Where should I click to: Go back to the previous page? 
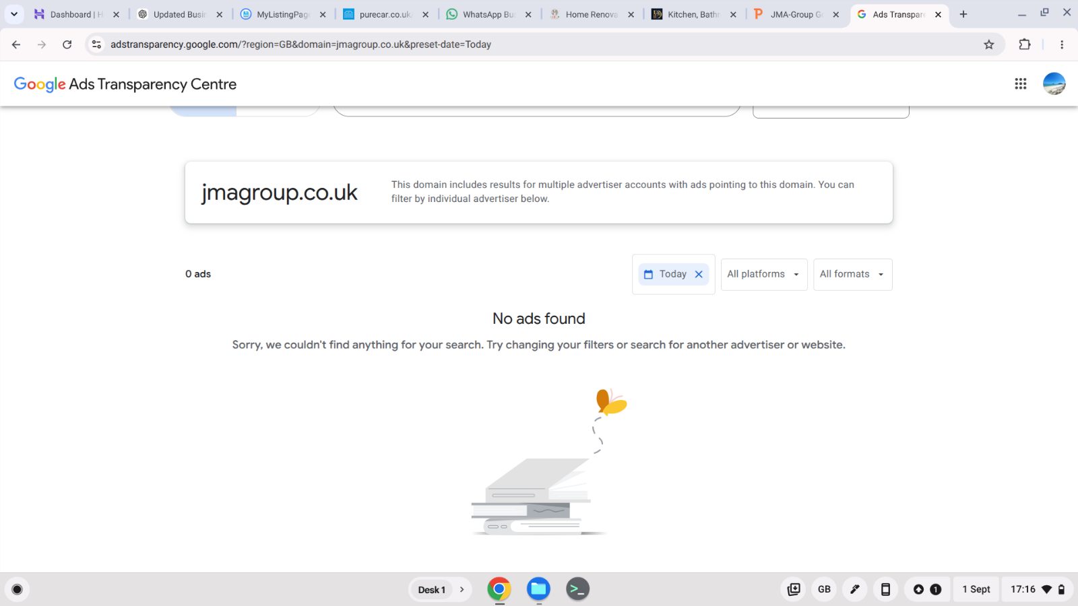coord(16,44)
